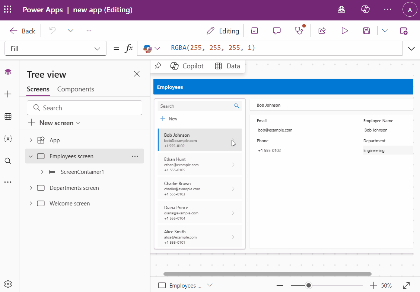Select the Data tab above the canvas
This screenshot has height=292, width=420.
click(x=227, y=66)
